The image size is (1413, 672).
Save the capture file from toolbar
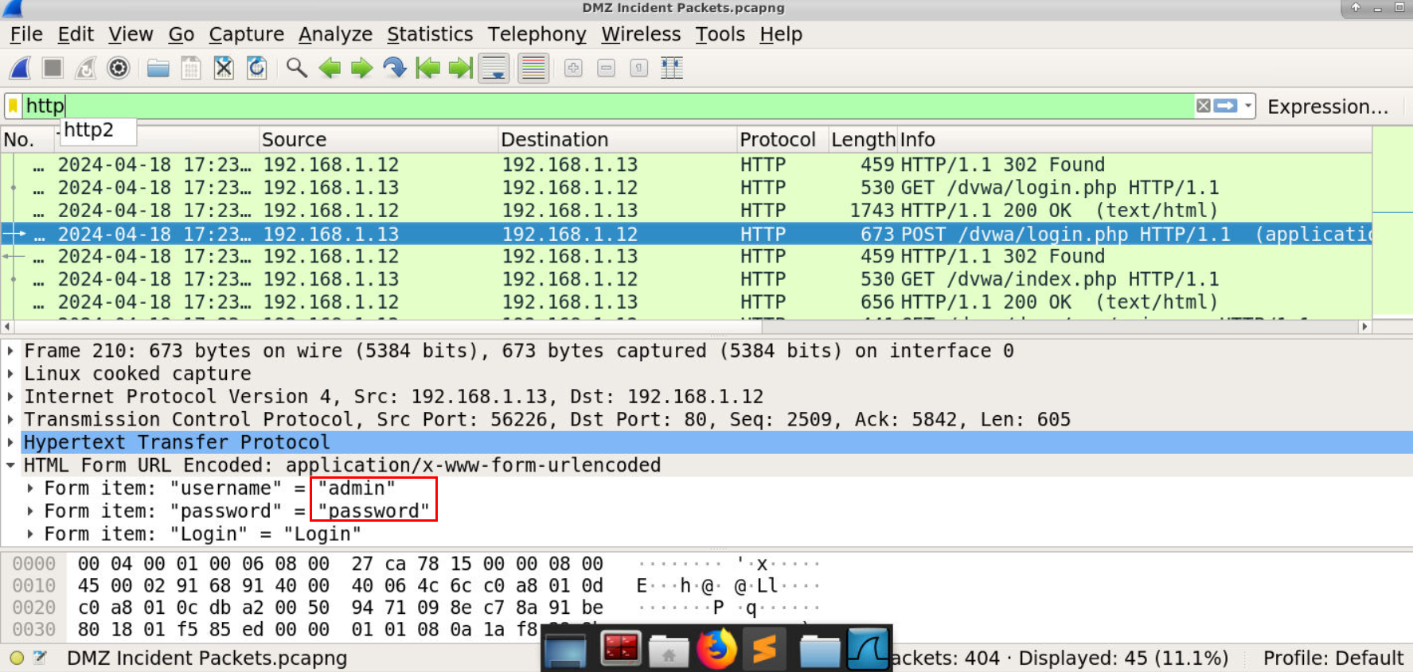(191, 68)
